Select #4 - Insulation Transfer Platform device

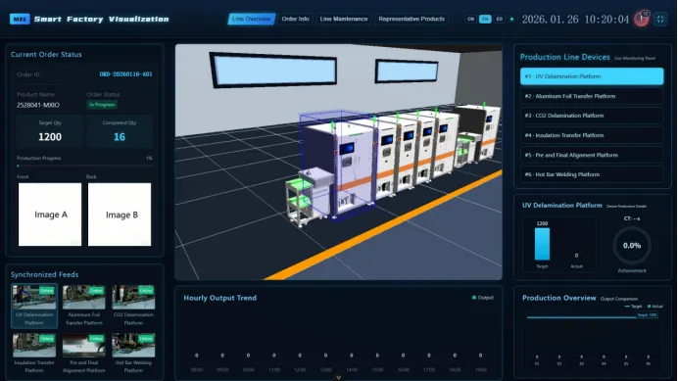click(592, 135)
